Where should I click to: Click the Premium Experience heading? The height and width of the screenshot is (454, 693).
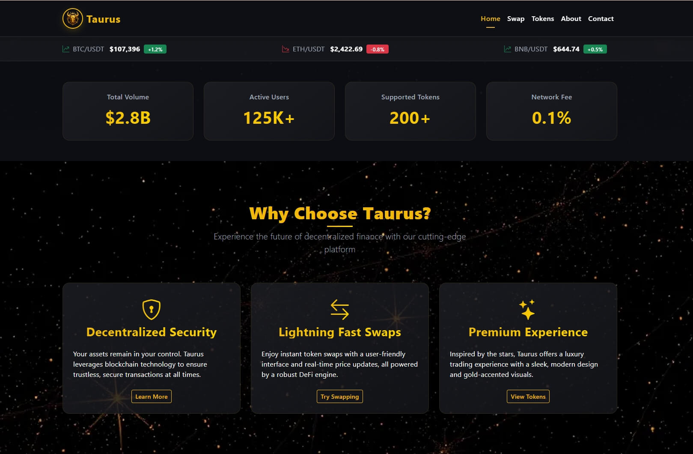click(528, 332)
